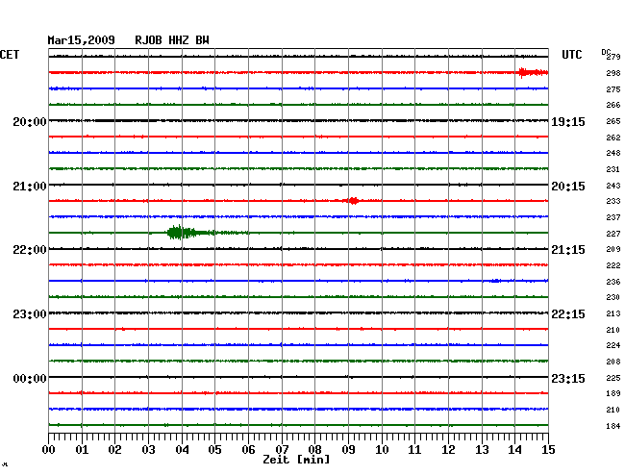
Task: Click the DC value 227
Action: [613, 234]
